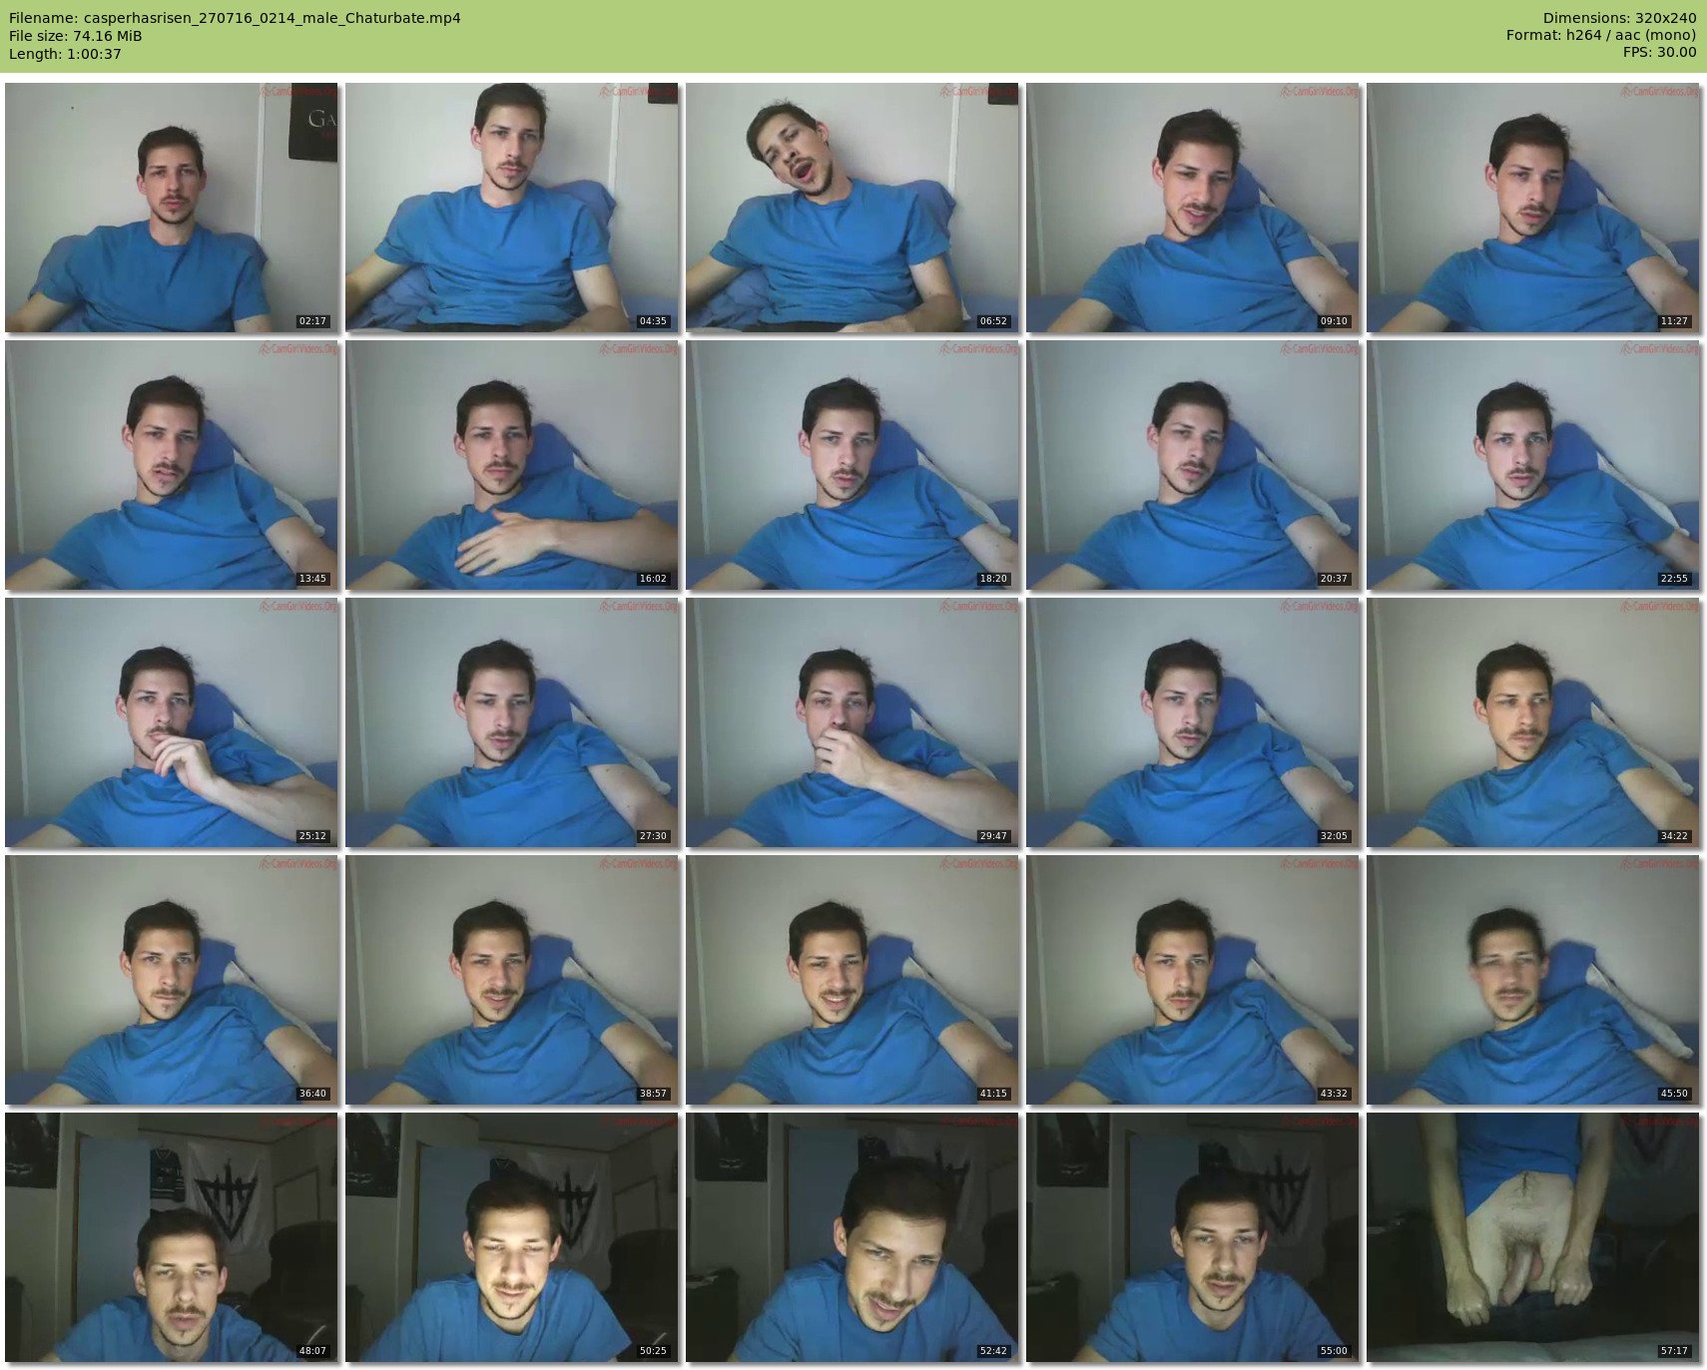This screenshot has width=1707, height=1370.
Task: Select the "FPS: 30.00" text
Action: (1659, 52)
